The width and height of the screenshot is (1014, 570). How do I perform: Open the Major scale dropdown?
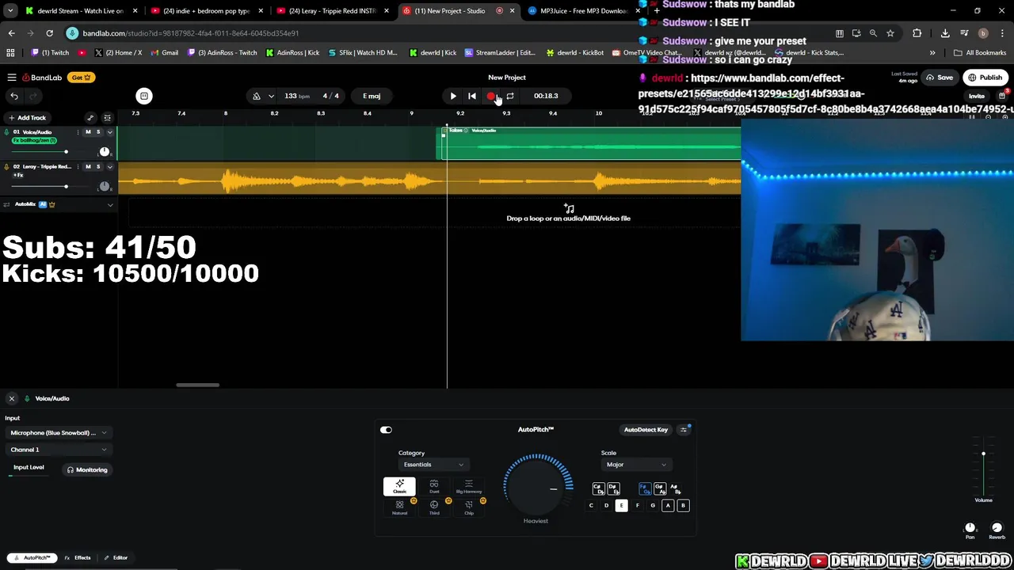point(636,465)
